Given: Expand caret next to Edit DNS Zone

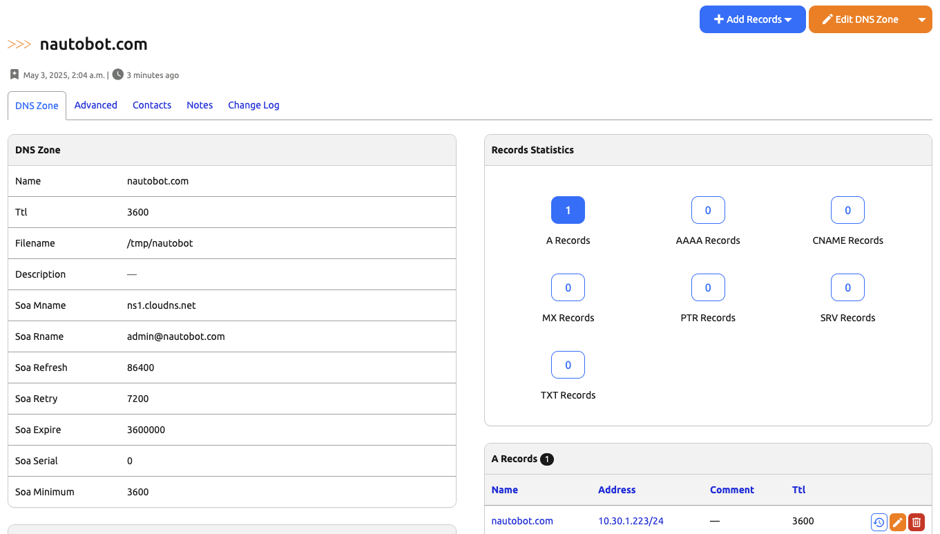Looking at the screenshot, I should [921, 19].
